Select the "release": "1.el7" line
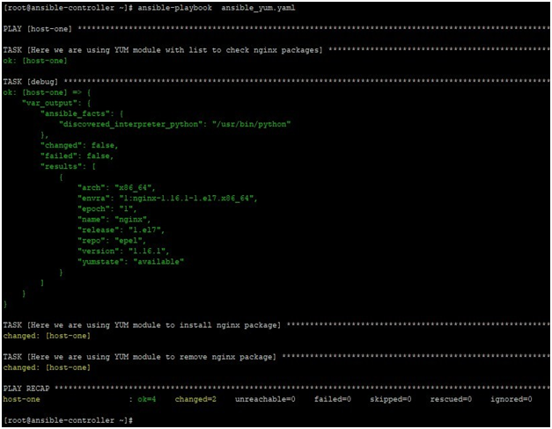Screen dimensions: 552x429 [x=121, y=230]
